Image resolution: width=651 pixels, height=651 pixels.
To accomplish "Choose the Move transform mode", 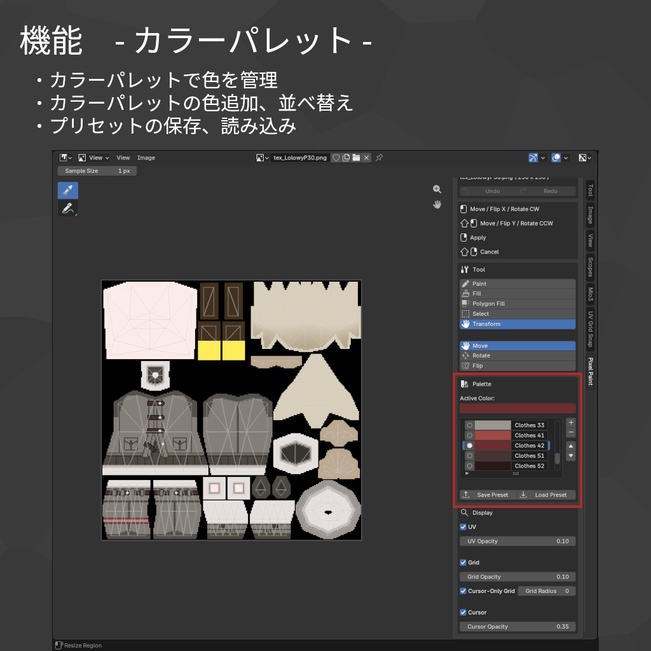I will pos(517,346).
